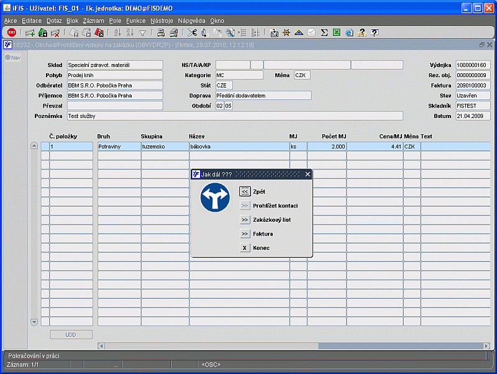Click the button next to Zakázkový list
Image resolution: width=497 pixels, height=374 pixels.
click(x=245, y=219)
